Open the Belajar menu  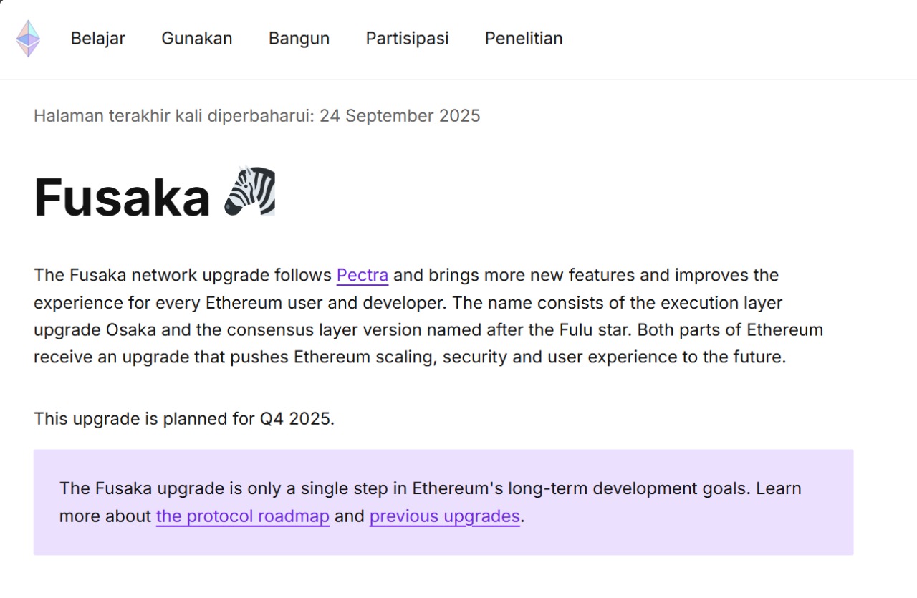[x=97, y=39]
